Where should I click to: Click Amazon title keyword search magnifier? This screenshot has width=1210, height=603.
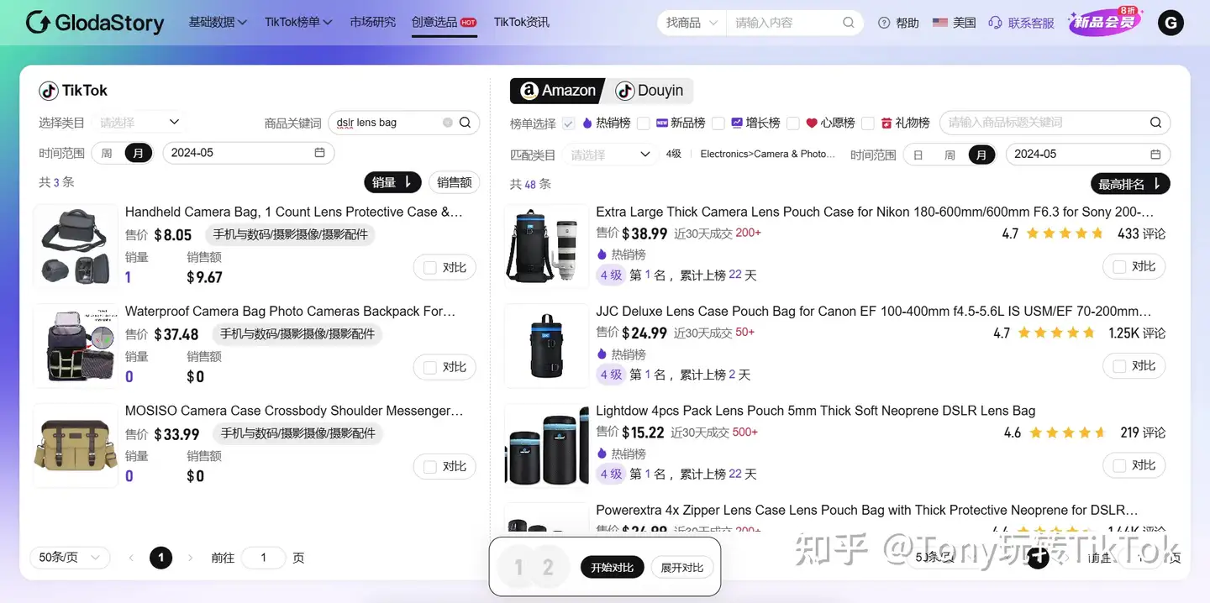[1156, 123]
